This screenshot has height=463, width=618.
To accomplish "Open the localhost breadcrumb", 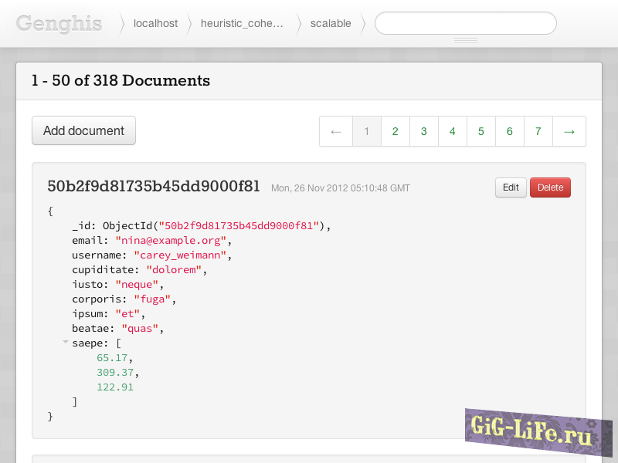I will point(155,23).
